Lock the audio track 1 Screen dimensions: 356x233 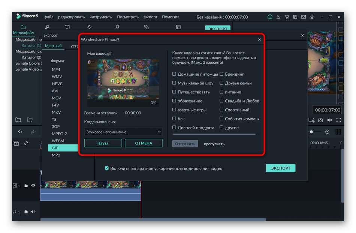pyautogui.click(x=26, y=212)
